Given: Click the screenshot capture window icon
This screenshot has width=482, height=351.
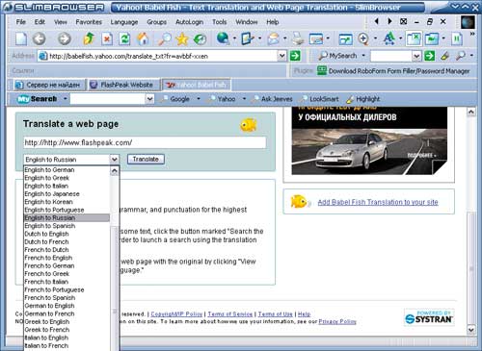Looking at the screenshot, I should [x=316, y=39].
